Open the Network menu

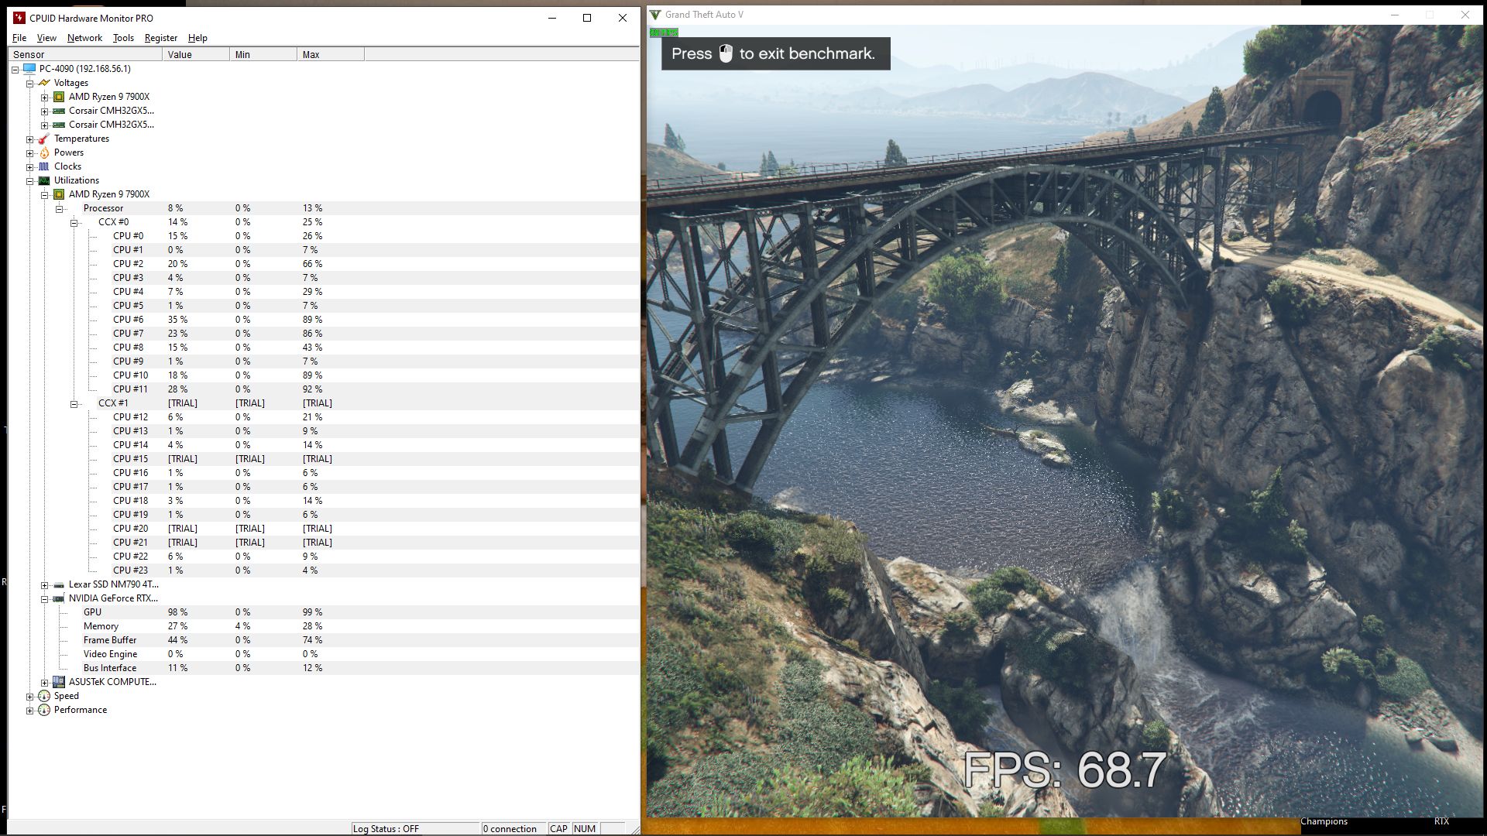pos(84,38)
